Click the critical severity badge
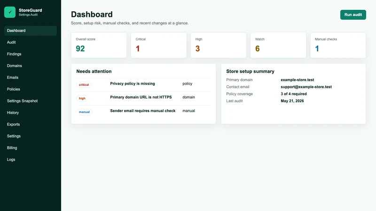This screenshot has width=376, height=211. point(84,85)
